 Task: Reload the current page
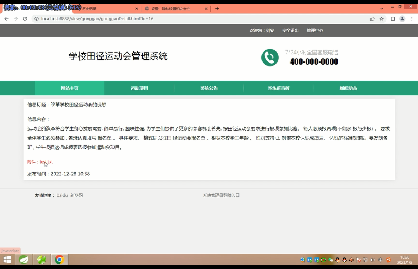pos(25,19)
